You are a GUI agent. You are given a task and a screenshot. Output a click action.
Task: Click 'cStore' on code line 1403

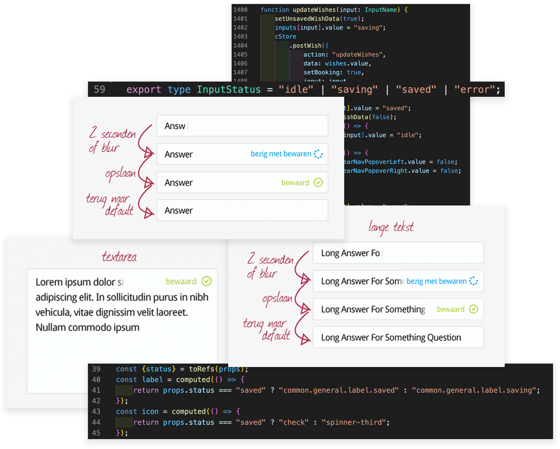click(285, 37)
